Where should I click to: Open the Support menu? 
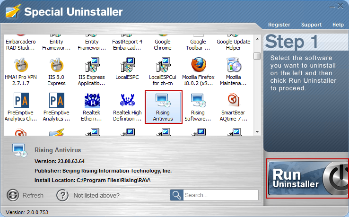click(311, 25)
